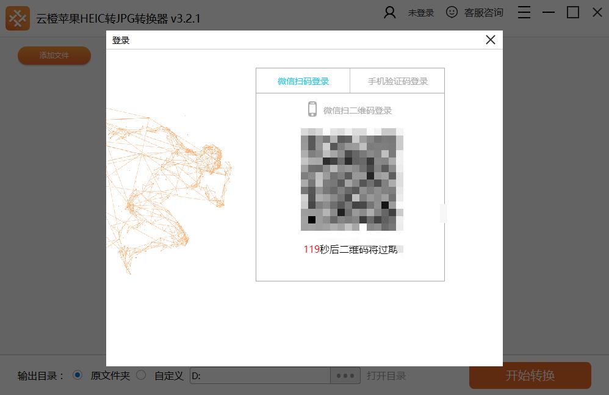The width and height of the screenshot is (609, 395).
Task: Click the 秒后二维码将过期 expiry countdown text
Action: [358, 249]
